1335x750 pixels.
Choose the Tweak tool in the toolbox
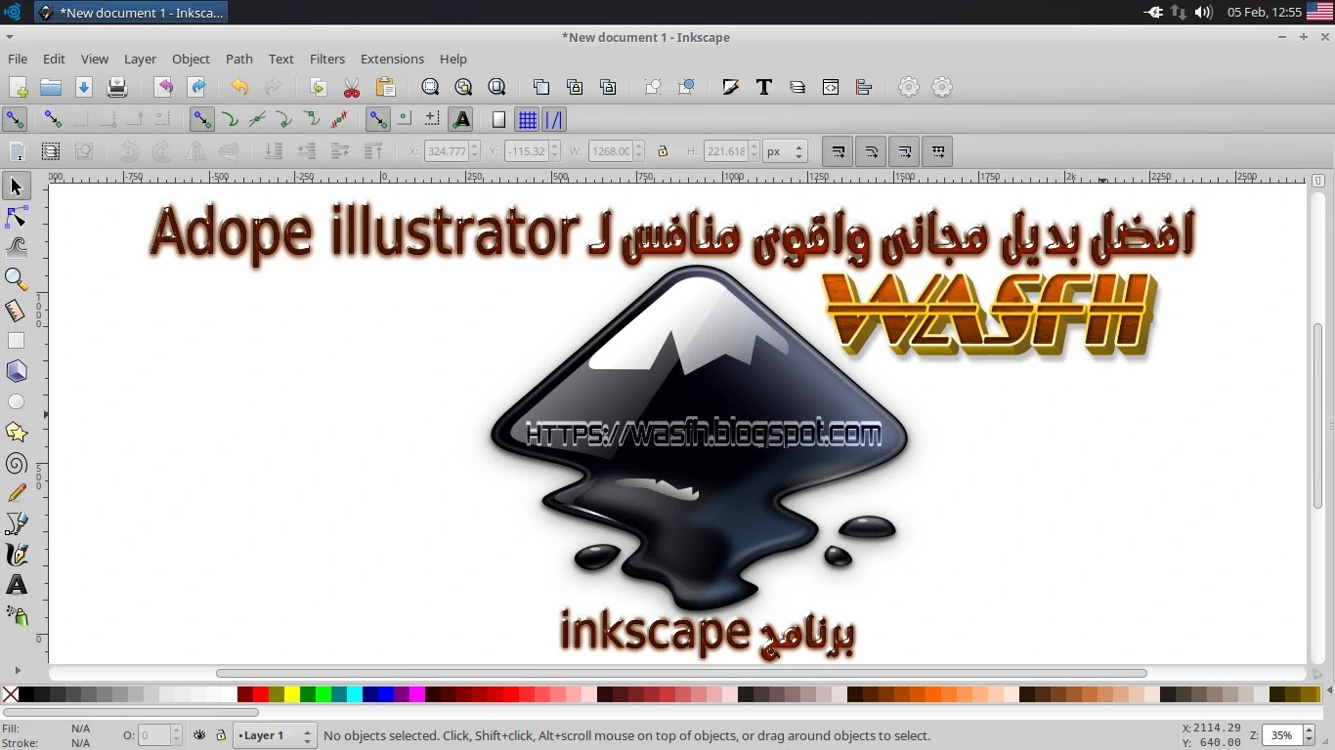(16, 247)
